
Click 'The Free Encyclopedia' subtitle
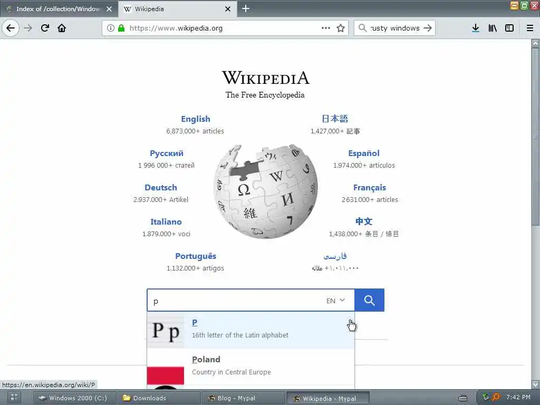pos(265,95)
